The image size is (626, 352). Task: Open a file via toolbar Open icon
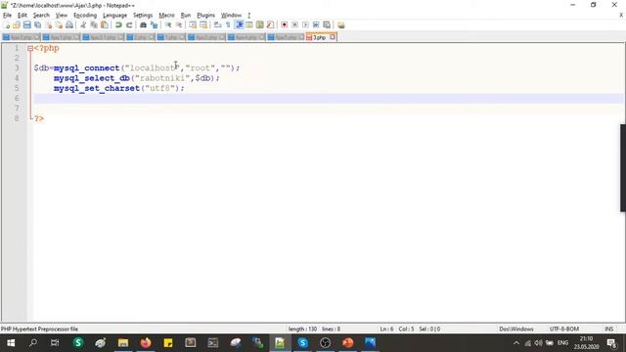tap(17, 25)
